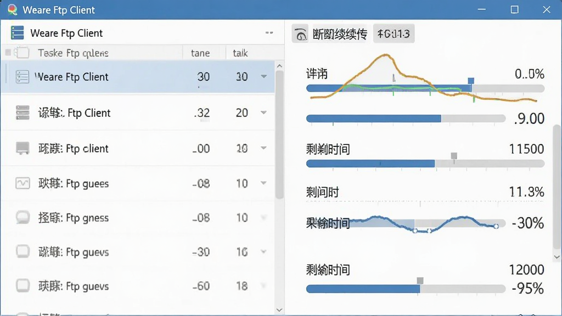The height and width of the screenshot is (316, 562).
Task: Select the row labeled "Ftp guees"
Action: (138, 183)
